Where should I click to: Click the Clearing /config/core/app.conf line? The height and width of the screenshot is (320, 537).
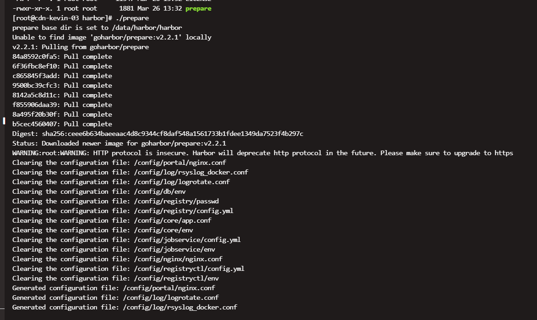coord(112,220)
